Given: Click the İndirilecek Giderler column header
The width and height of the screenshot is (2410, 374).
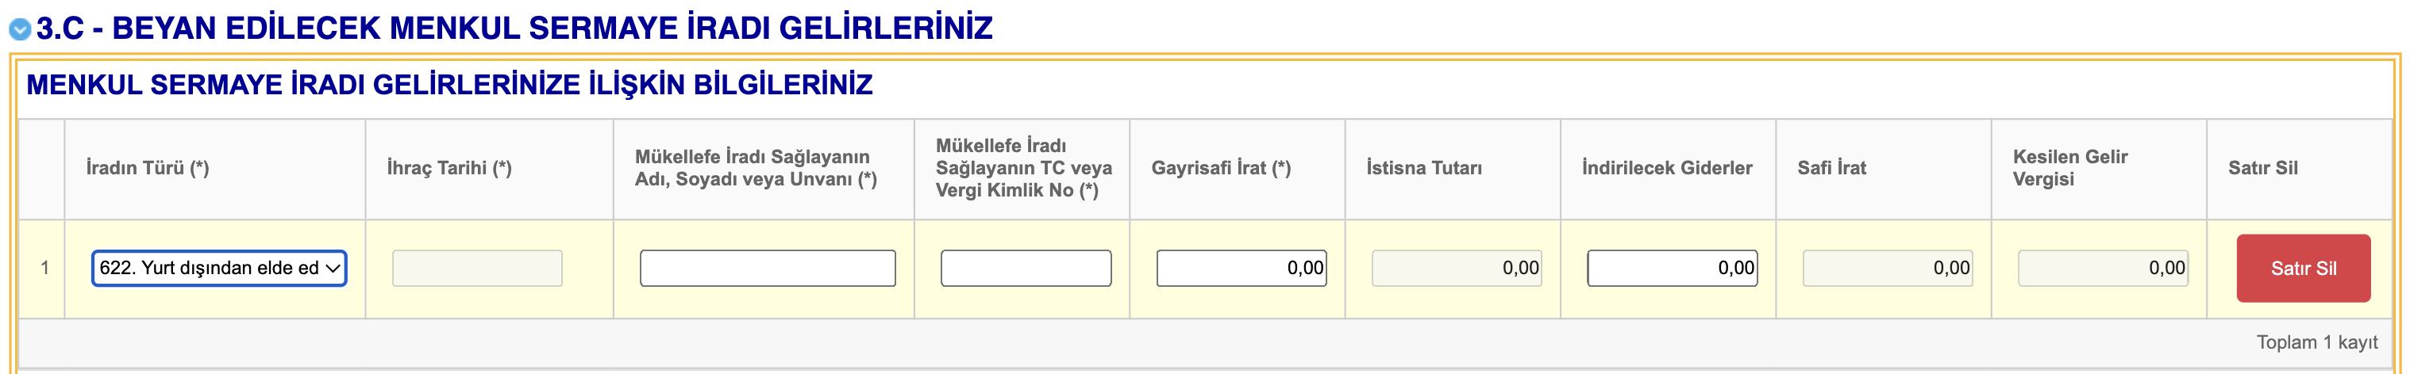Looking at the screenshot, I should point(1667,168).
